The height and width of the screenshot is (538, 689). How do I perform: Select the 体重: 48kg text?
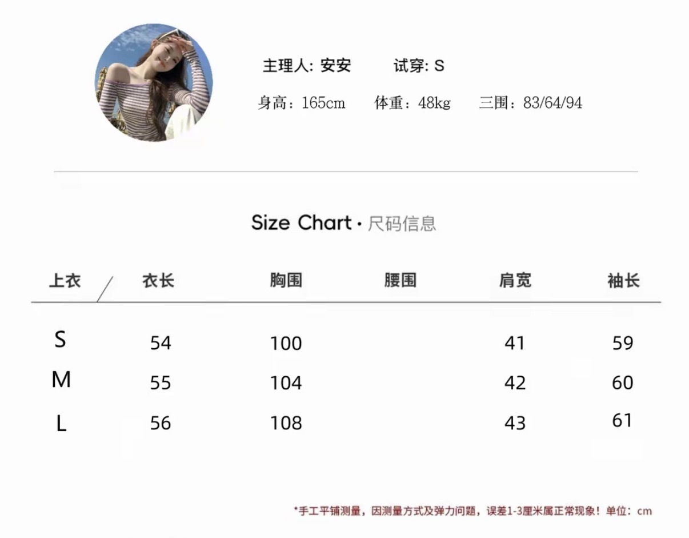point(412,103)
